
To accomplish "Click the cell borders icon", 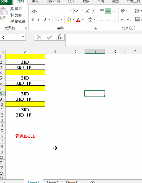I will click(x=57, y=19).
